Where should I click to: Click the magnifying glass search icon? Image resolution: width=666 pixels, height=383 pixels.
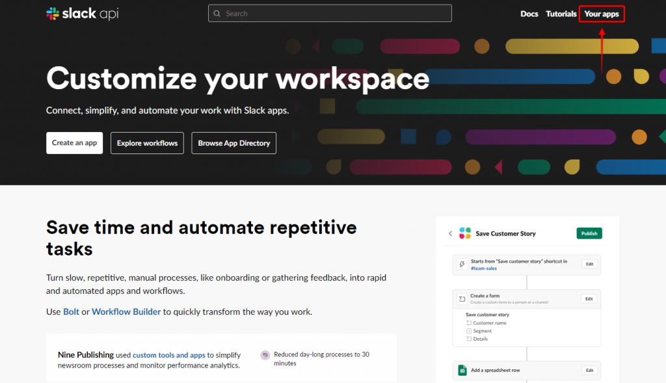[217, 13]
